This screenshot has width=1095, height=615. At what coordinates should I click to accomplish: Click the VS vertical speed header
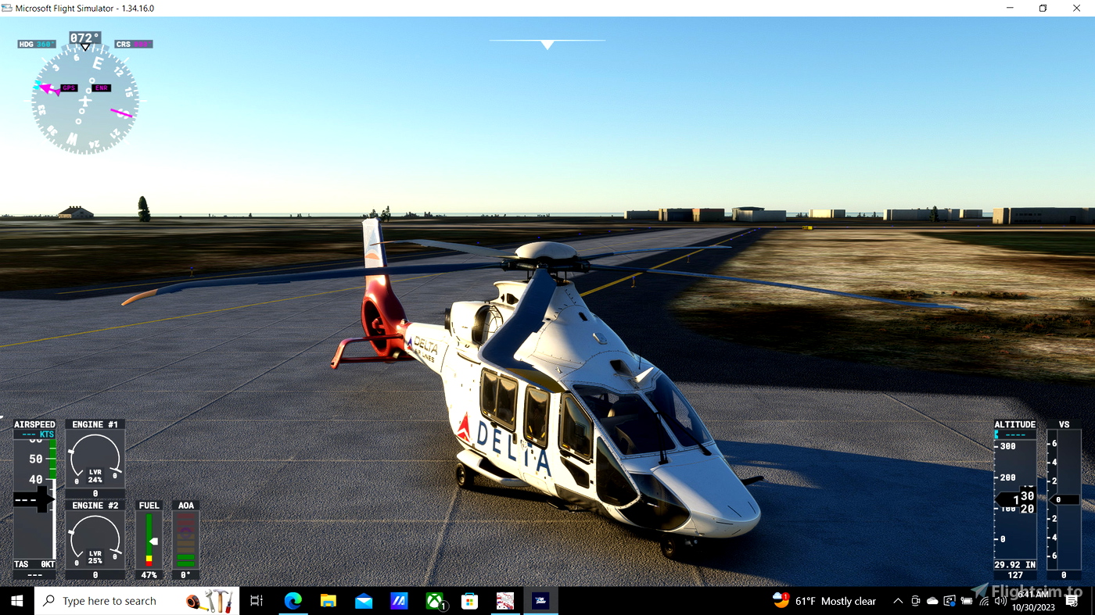point(1064,425)
